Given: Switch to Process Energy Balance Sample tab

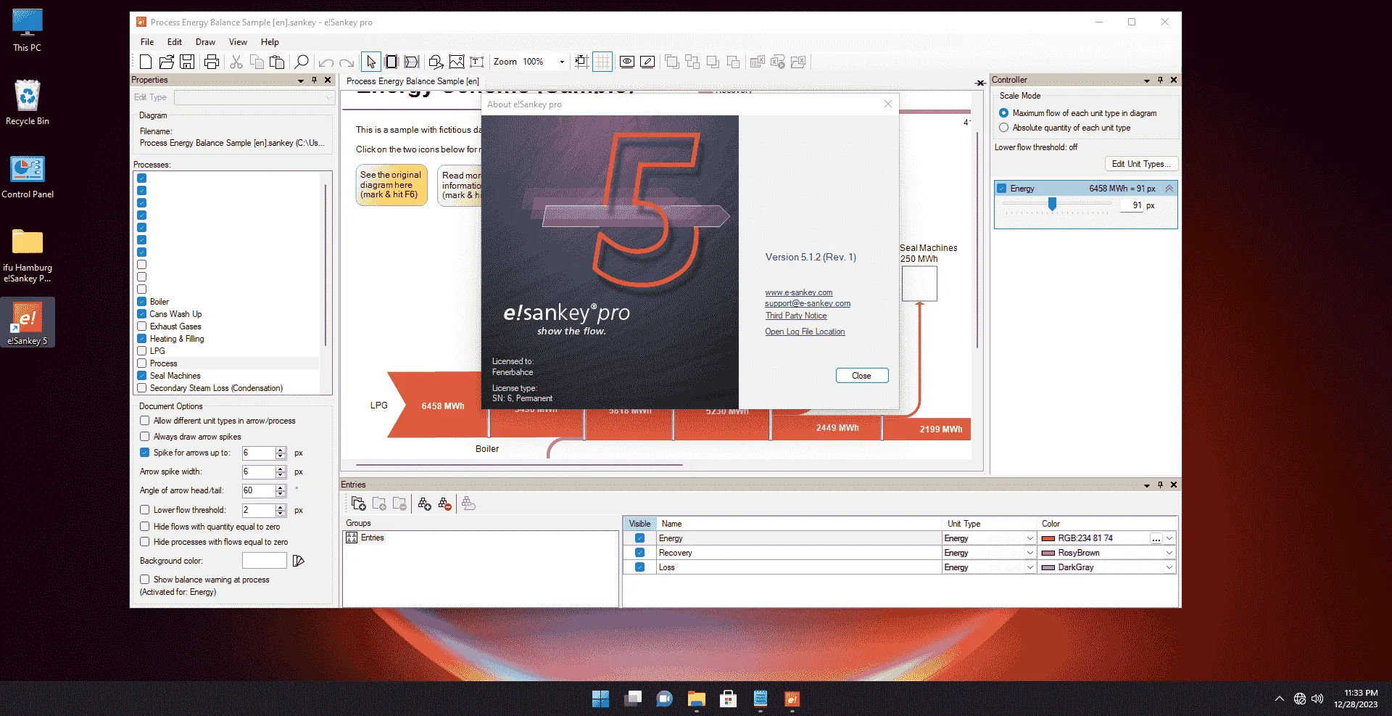Looking at the screenshot, I should tap(413, 81).
